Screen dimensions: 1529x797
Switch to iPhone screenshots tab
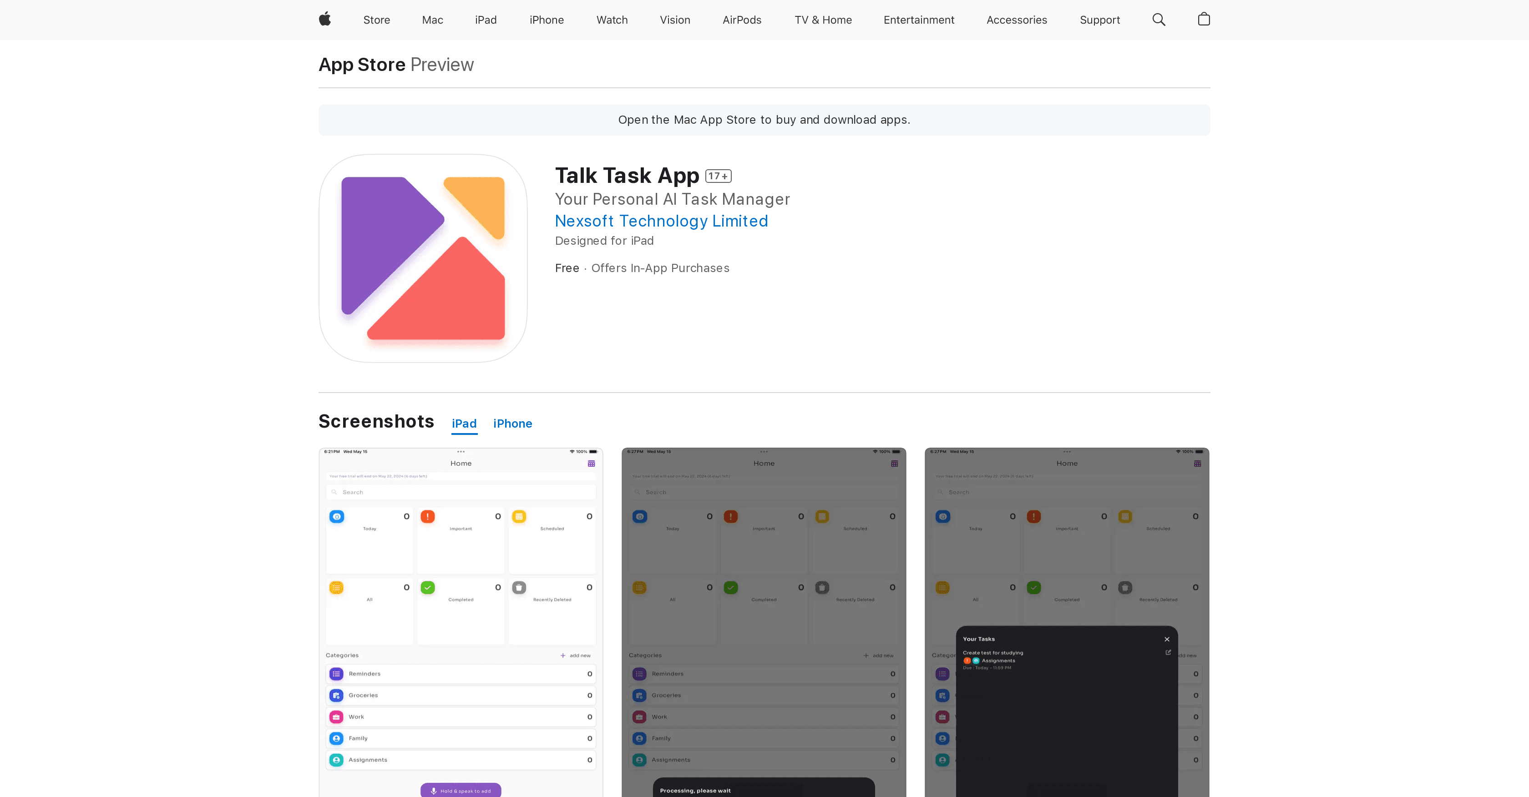click(x=513, y=423)
